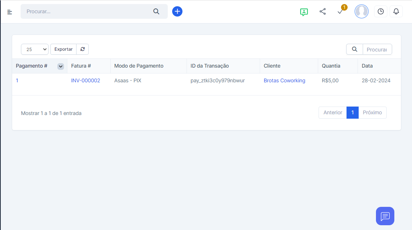Viewport: 412px width, 230px height.
Task: Open the green customer chat icon
Action: [304, 12]
